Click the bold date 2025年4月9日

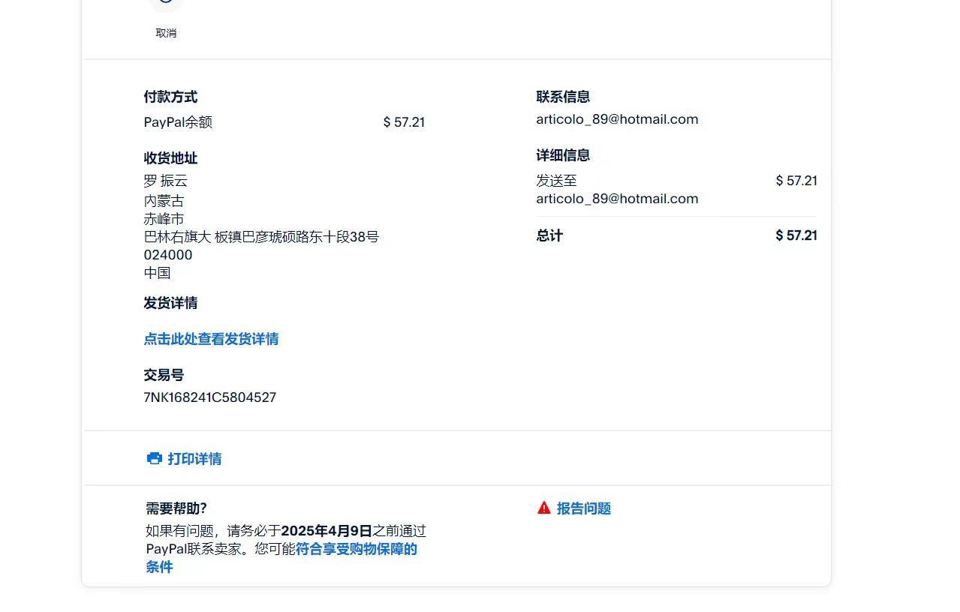[327, 531]
